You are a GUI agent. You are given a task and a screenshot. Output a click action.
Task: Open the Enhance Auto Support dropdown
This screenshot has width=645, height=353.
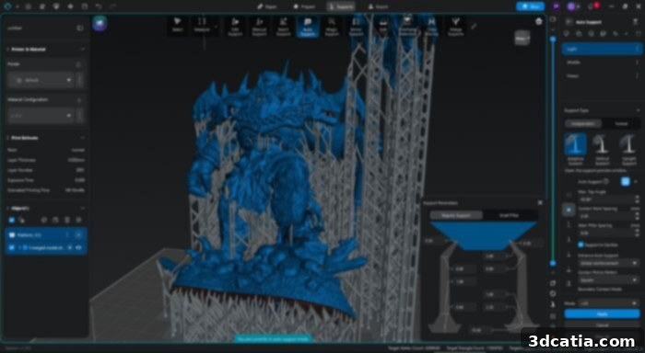(x=608, y=263)
